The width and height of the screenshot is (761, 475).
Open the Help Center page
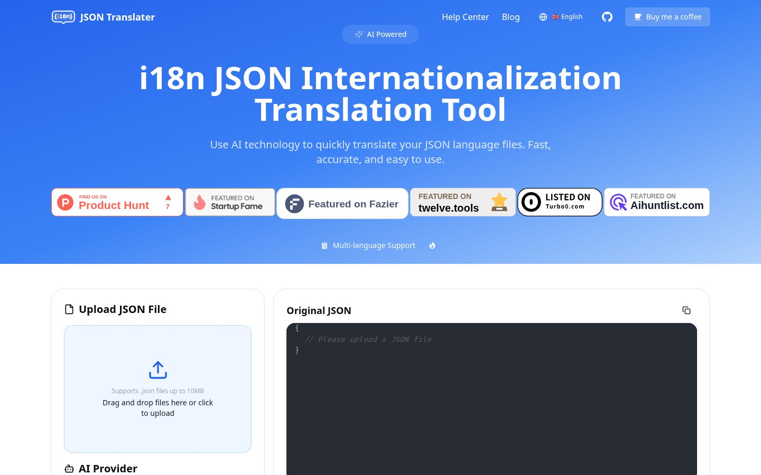[465, 17]
